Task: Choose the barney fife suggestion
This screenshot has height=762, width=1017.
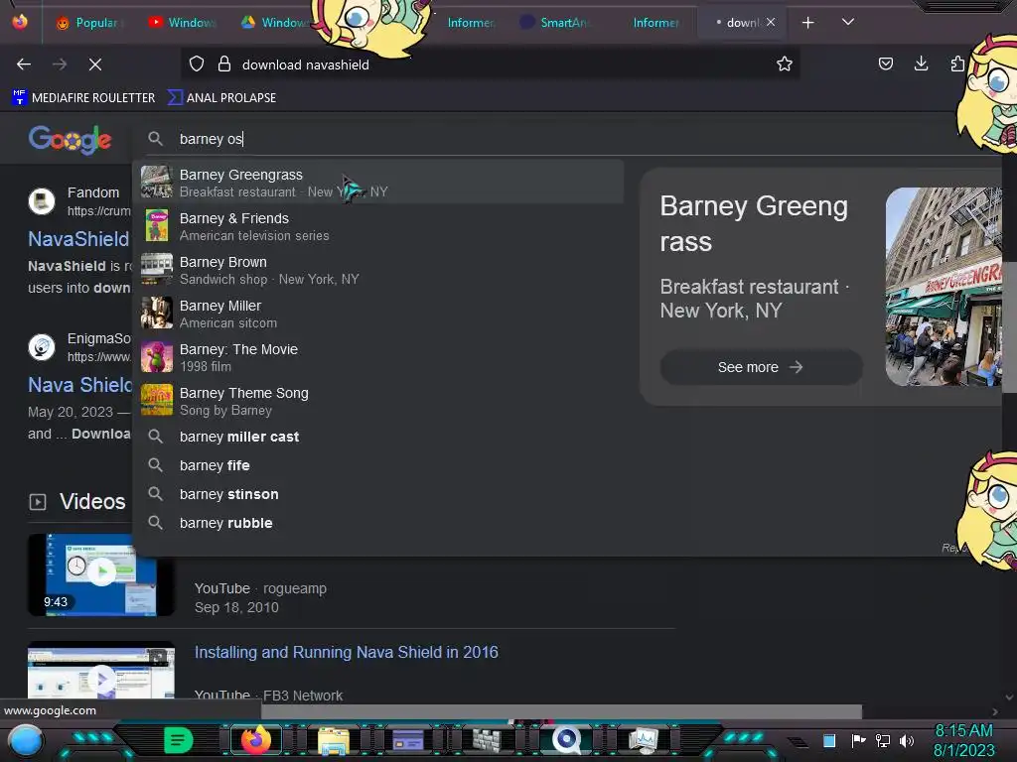Action: pos(378,465)
